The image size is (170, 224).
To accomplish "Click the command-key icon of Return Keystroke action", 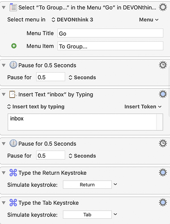I will [x=13, y=172].
